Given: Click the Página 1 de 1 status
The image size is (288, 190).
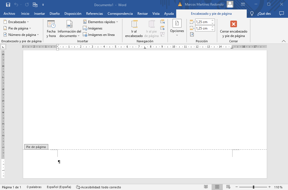Looking at the screenshot, I should pos(12,187).
